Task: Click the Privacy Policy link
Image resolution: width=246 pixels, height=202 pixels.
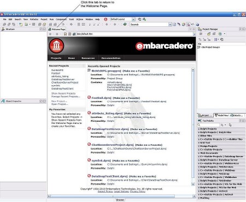Action: pyautogui.click(x=138, y=192)
